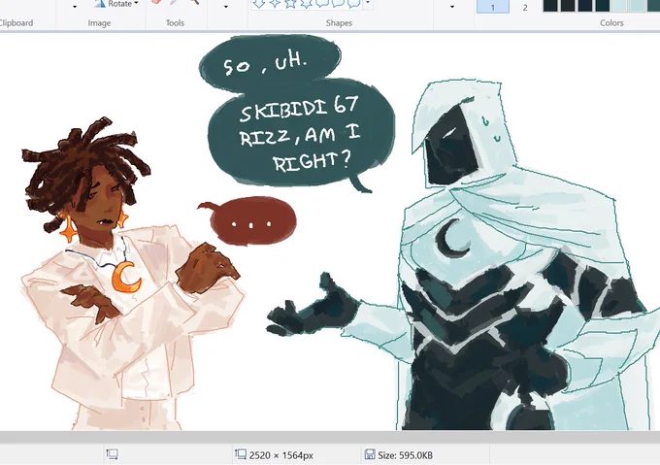Click the 'Colors' group label

pyautogui.click(x=611, y=23)
